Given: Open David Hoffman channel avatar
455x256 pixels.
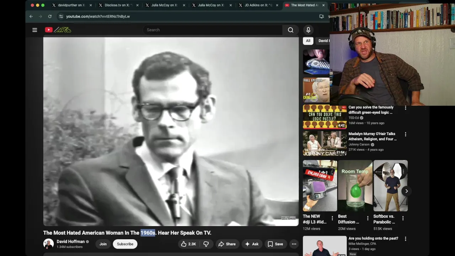Looking at the screenshot, I should tap(48, 244).
